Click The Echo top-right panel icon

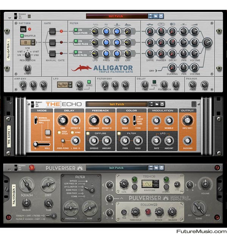(x=194, y=104)
